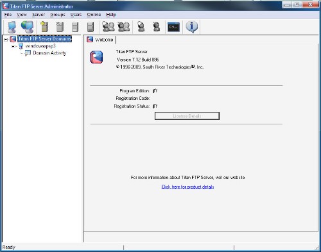Open the Server menu

coord(39,15)
